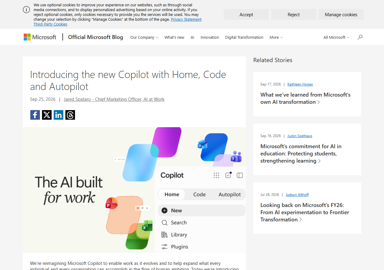Reject optional cookies
The height and width of the screenshot is (270, 384).
point(294,14)
